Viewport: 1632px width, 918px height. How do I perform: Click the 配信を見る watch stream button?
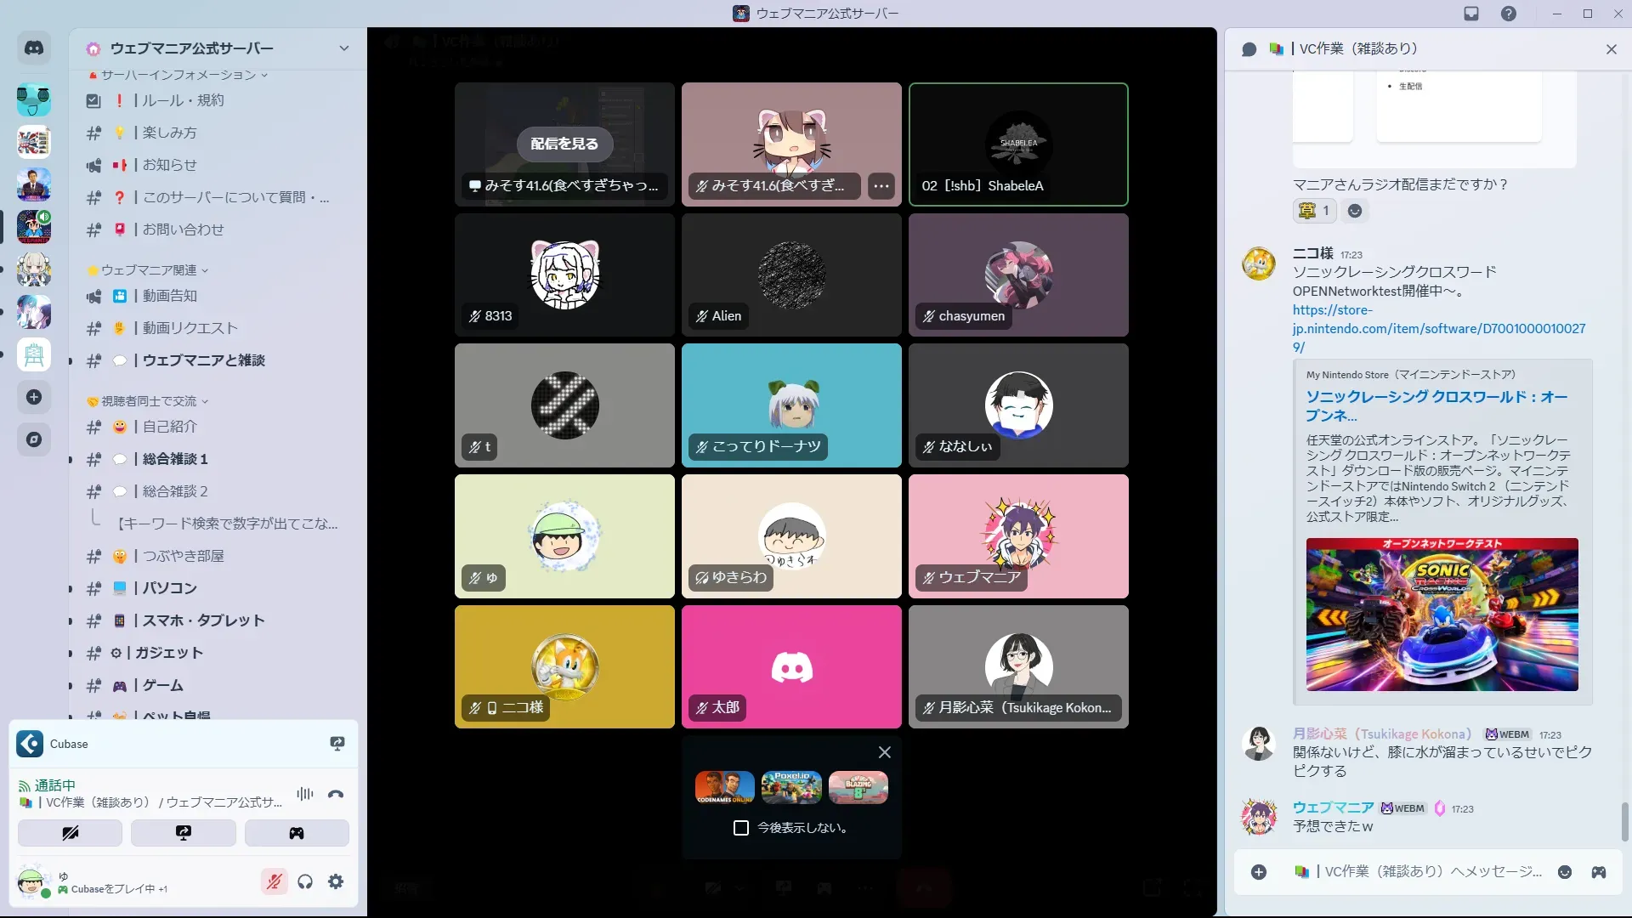[x=564, y=144]
